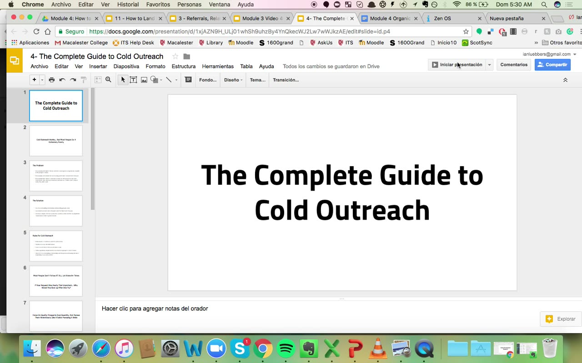
Task: Click the print icon in toolbar
Action: [52, 80]
